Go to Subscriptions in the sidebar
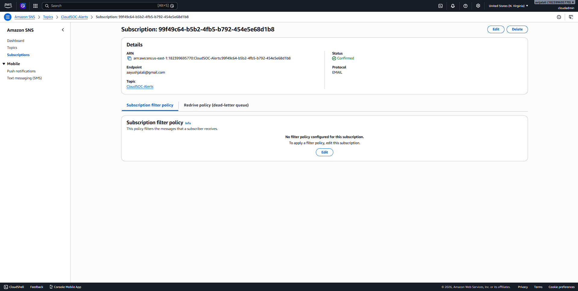Screen dimensions: 578x291 coord(18,55)
